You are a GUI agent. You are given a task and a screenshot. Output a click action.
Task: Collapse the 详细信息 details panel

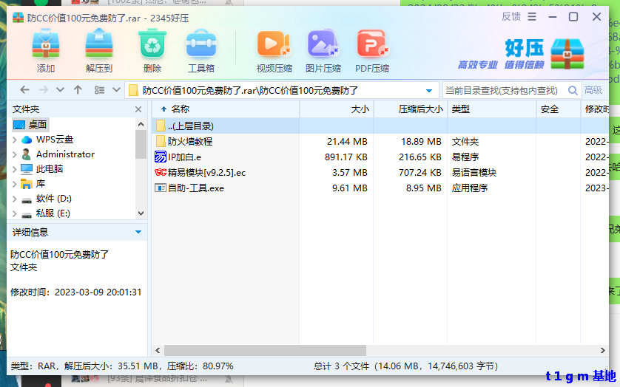[x=138, y=232]
